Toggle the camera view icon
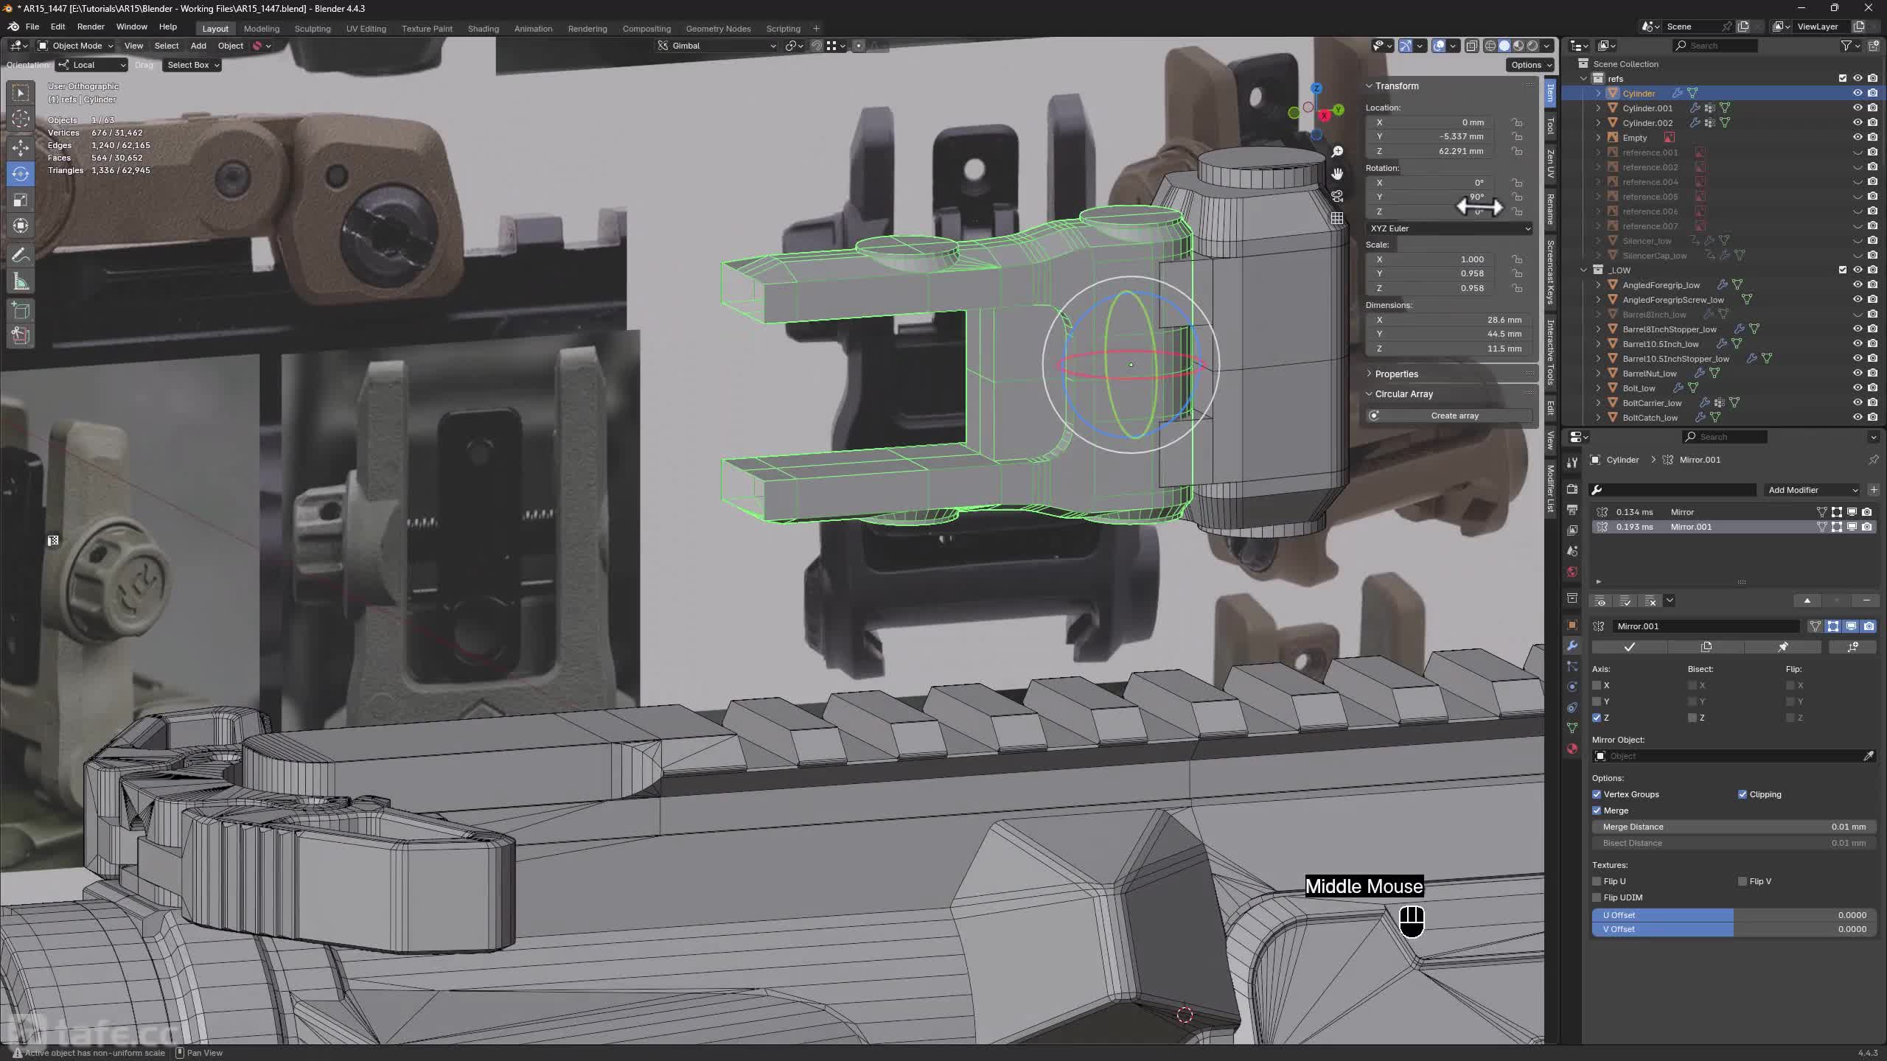 pyautogui.click(x=1337, y=196)
